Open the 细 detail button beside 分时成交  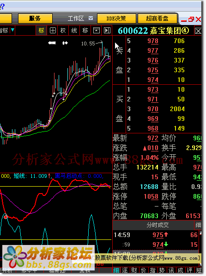[198, 225]
